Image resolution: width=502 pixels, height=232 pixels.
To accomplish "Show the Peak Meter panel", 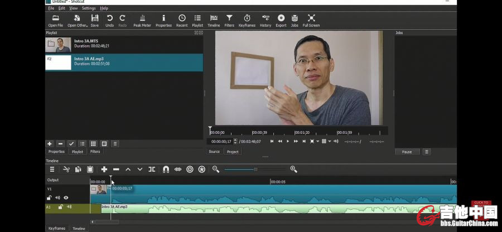I will coord(142,21).
